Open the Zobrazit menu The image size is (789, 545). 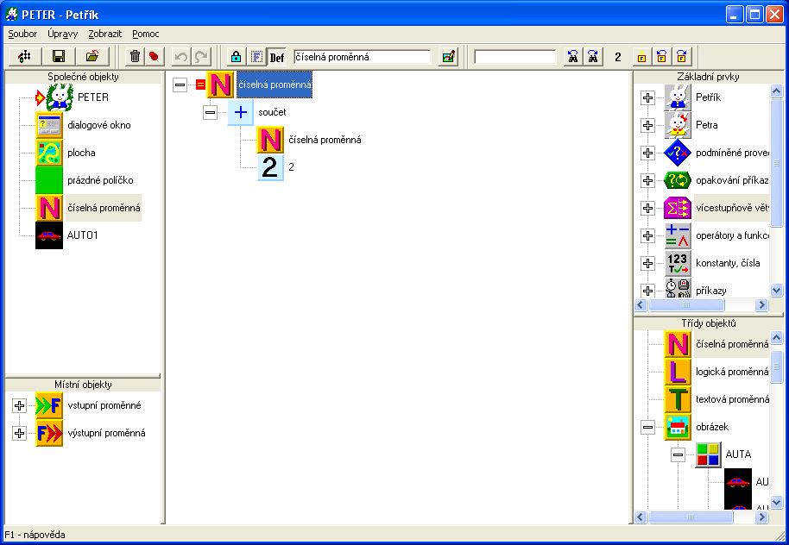104,34
